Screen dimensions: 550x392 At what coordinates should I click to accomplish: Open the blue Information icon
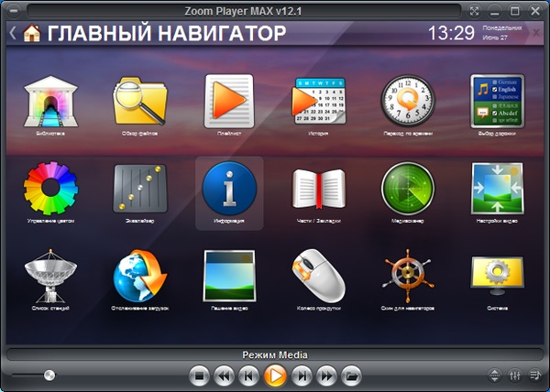pos(228,188)
